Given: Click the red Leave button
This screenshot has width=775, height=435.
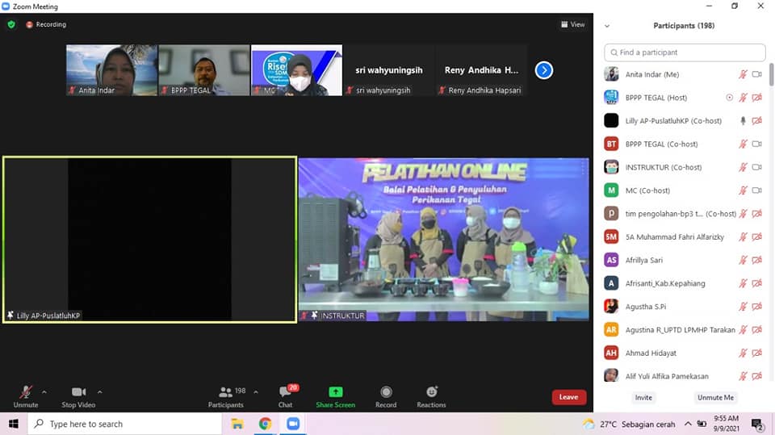Looking at the screenshot, I should [x=569, y=397].
